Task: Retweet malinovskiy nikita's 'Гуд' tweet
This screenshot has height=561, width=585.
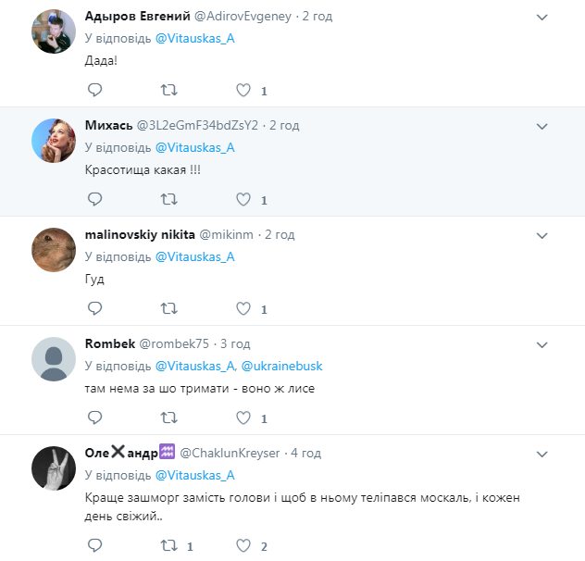Action: [x=169, y=308]
